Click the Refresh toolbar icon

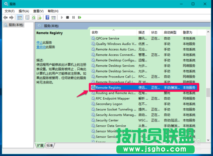[x=34, y=17]
